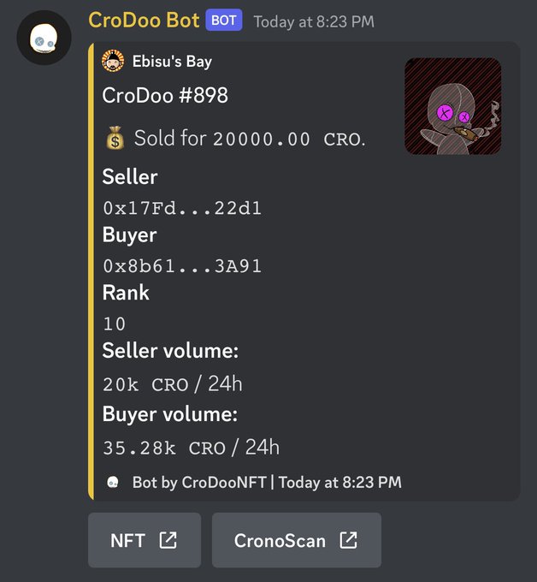Viewport: 537px width, 582px height.
Task: Click the rank value 10
Action: 115,324
